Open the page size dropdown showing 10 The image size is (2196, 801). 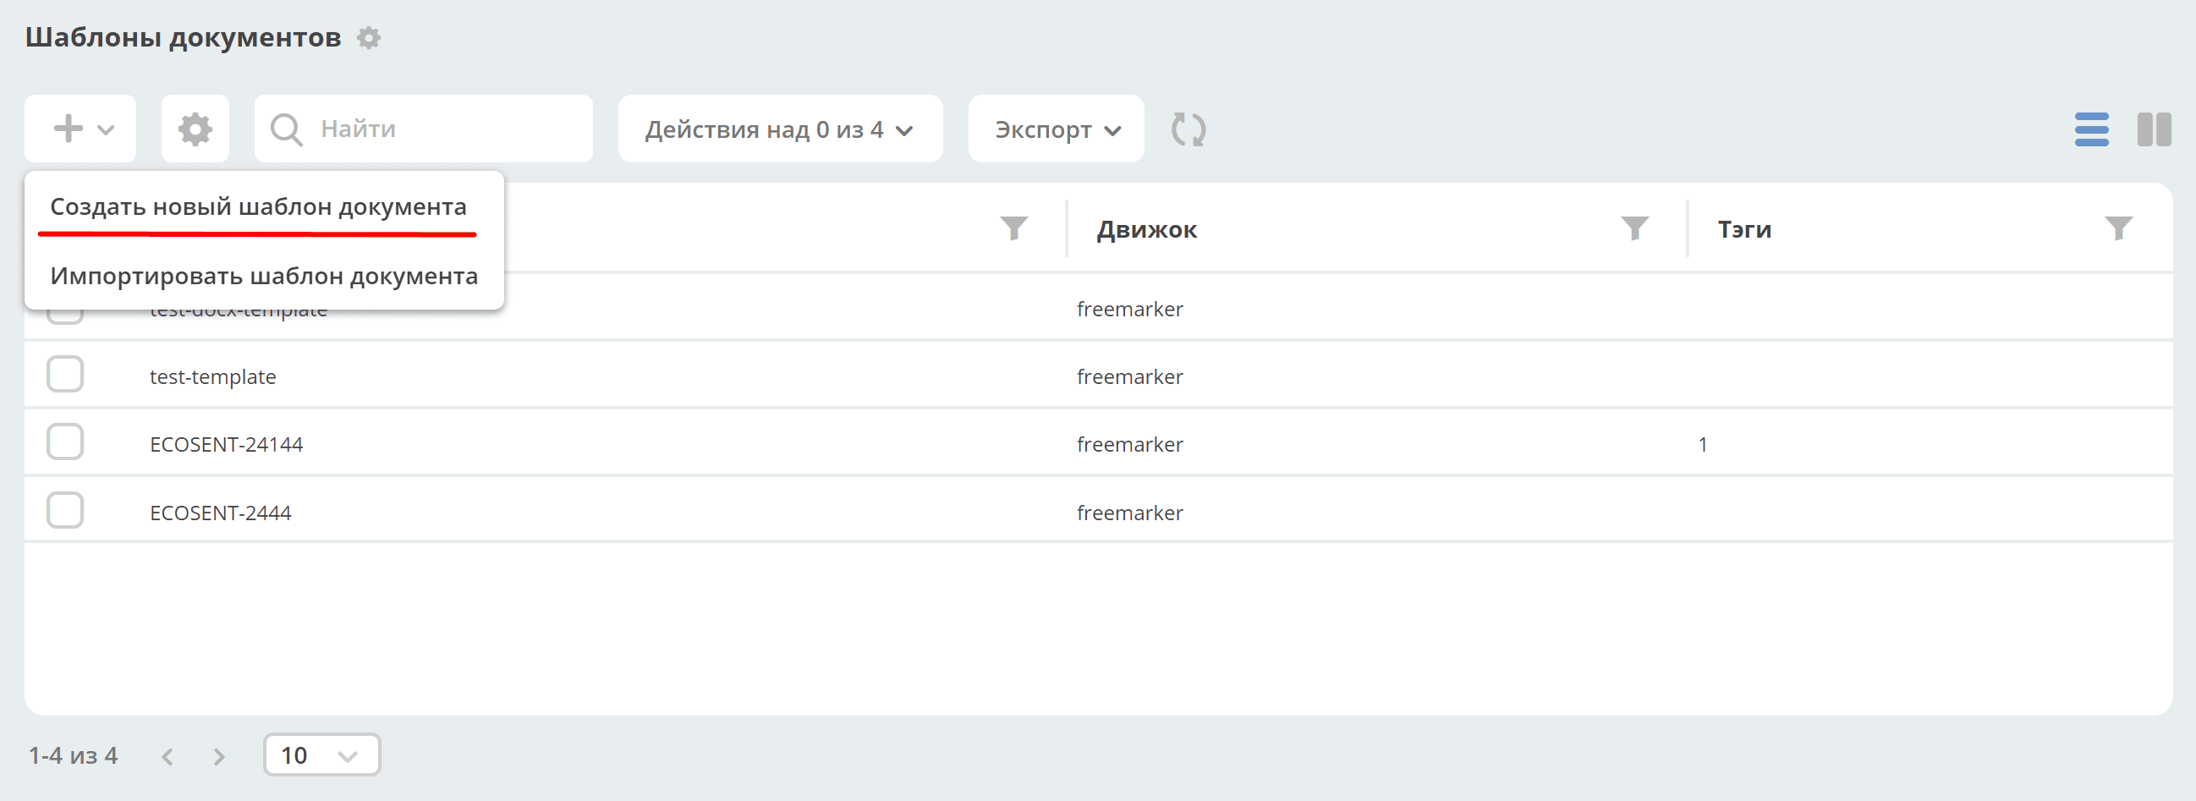click(321, 755)
